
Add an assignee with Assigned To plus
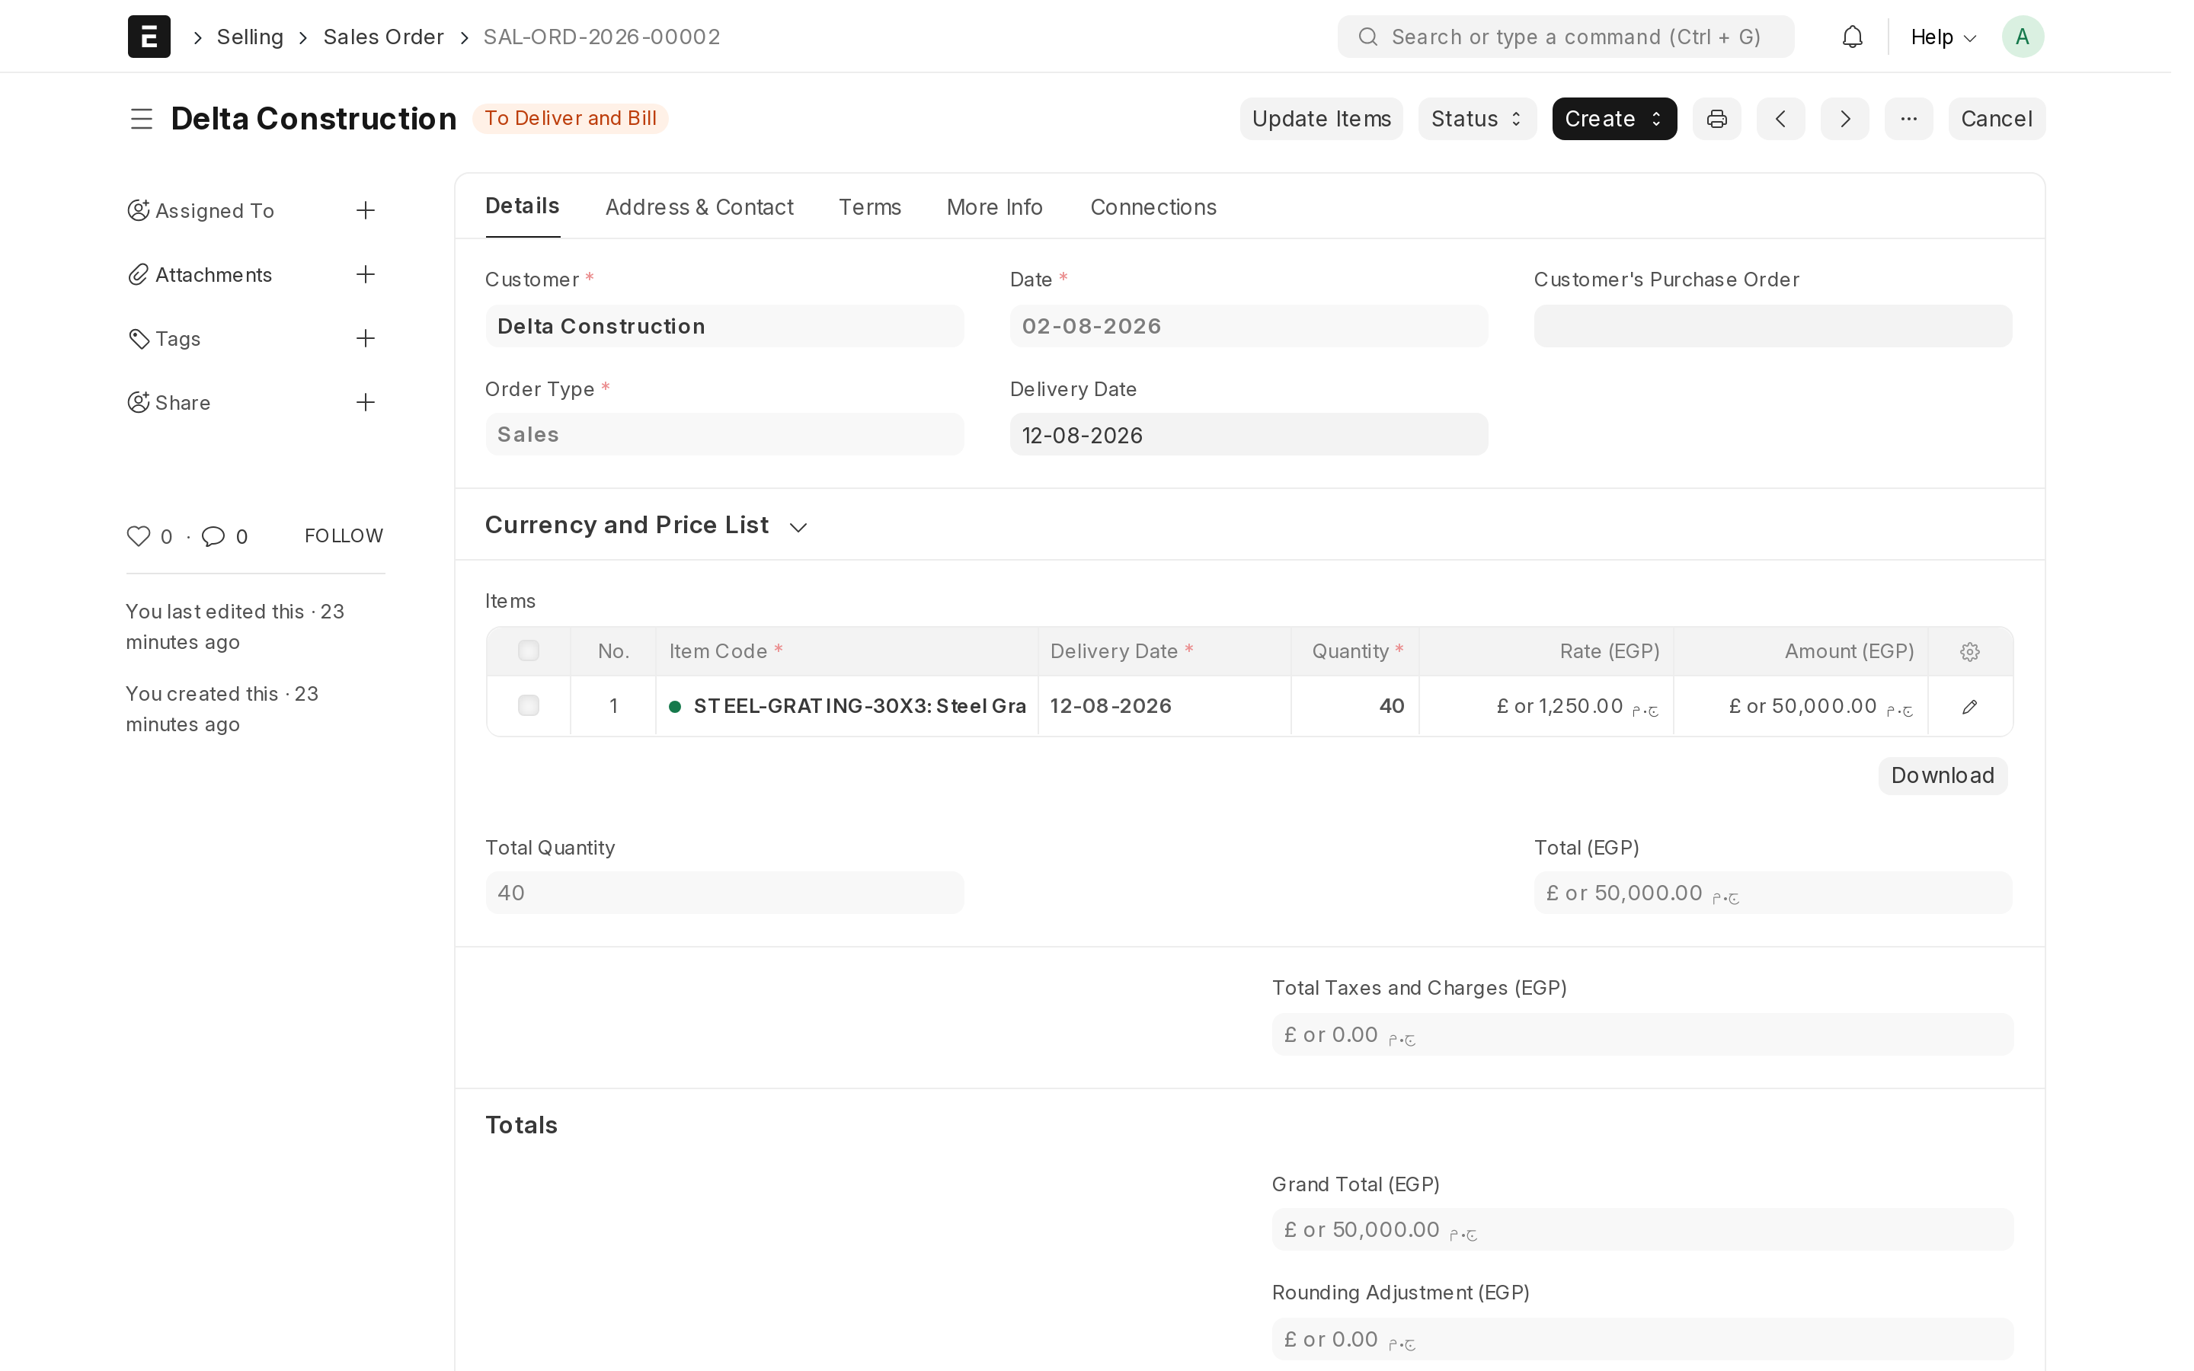pyautogui.click(x=364, y=210)
